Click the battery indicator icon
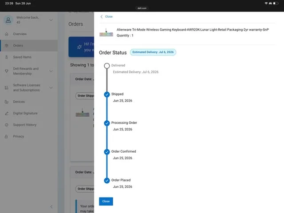Image resolution: width=284 pixels, height=213 pixels. point(276,4)
